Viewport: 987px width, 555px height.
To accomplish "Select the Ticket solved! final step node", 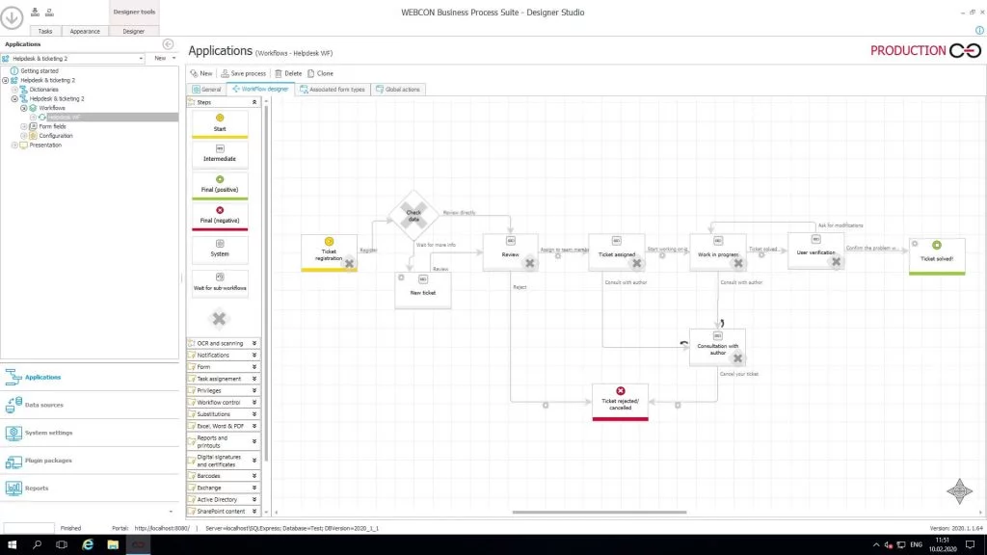I will point(937,256).
